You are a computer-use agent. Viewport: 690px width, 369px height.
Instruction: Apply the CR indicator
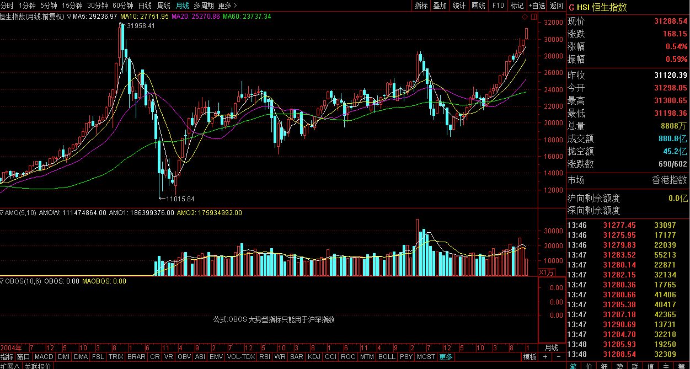(154, 357)
